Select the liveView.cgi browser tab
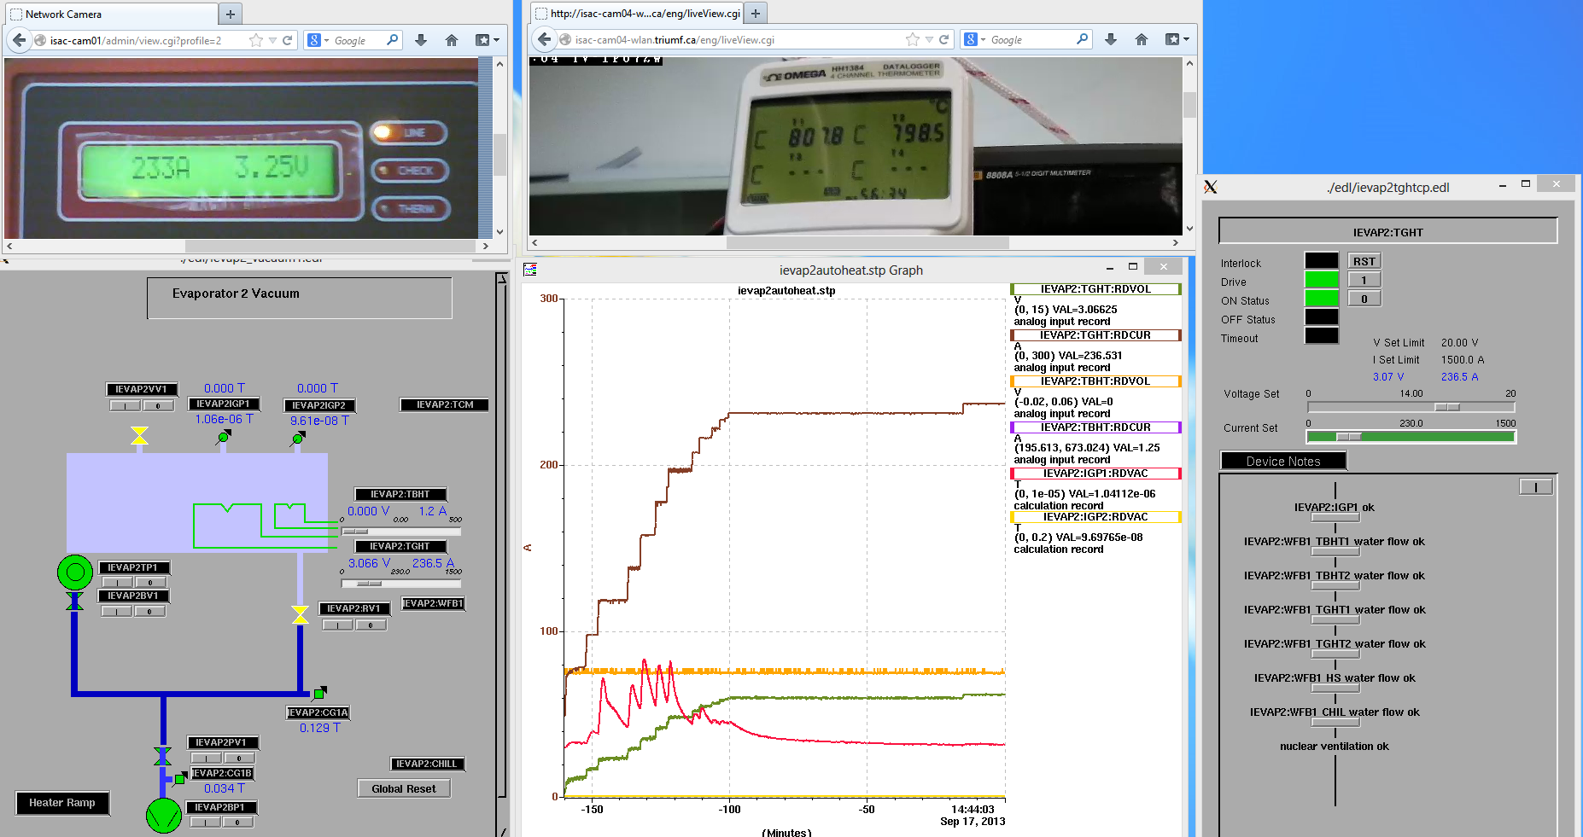Screen dimensions: 1583x837 (x=636, y=14)
